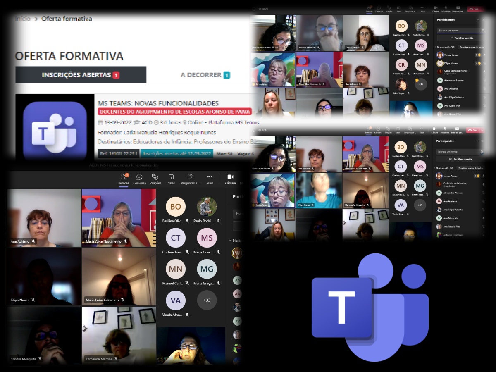
Task: Toggle Câmara in the 02:17:47 meeting window
Action: (x=435, y=131)
